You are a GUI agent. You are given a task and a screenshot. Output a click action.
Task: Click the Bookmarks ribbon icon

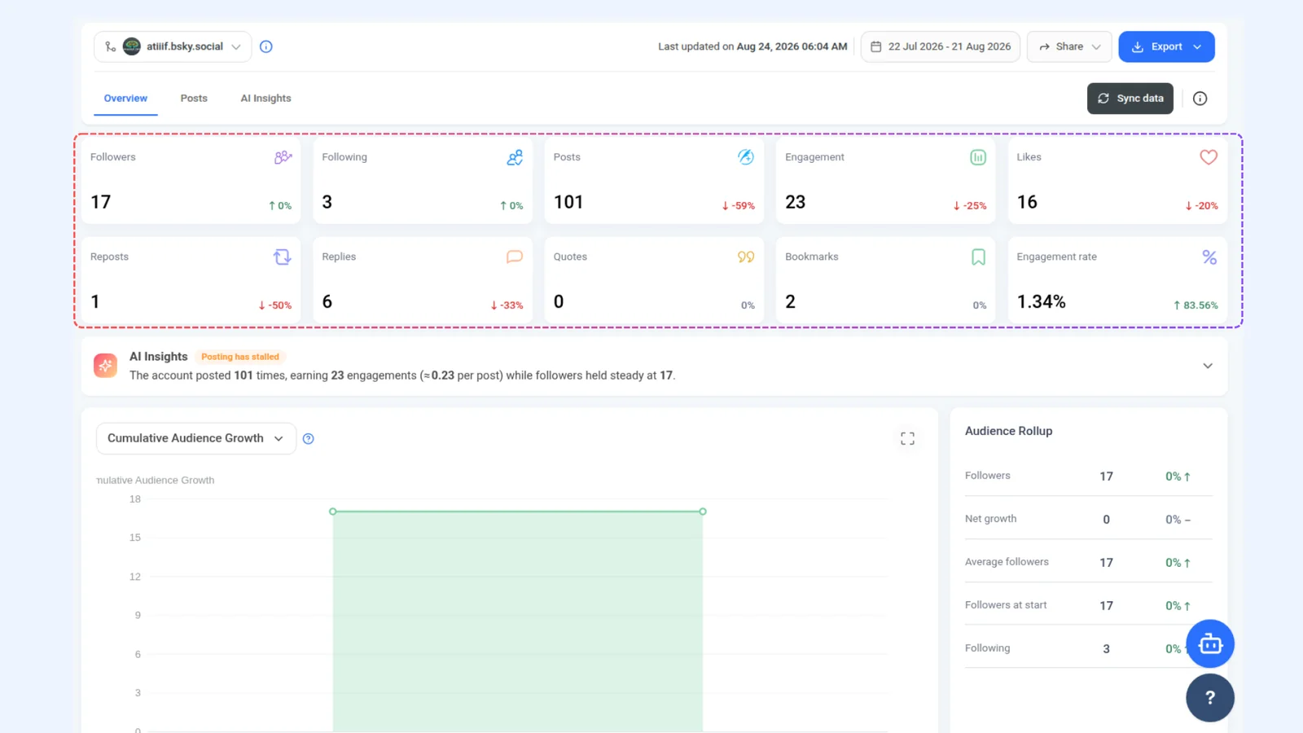978,257
